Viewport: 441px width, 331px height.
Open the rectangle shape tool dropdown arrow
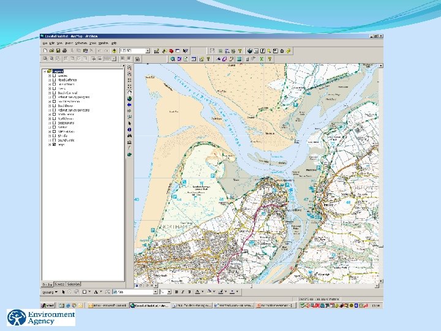89,292
